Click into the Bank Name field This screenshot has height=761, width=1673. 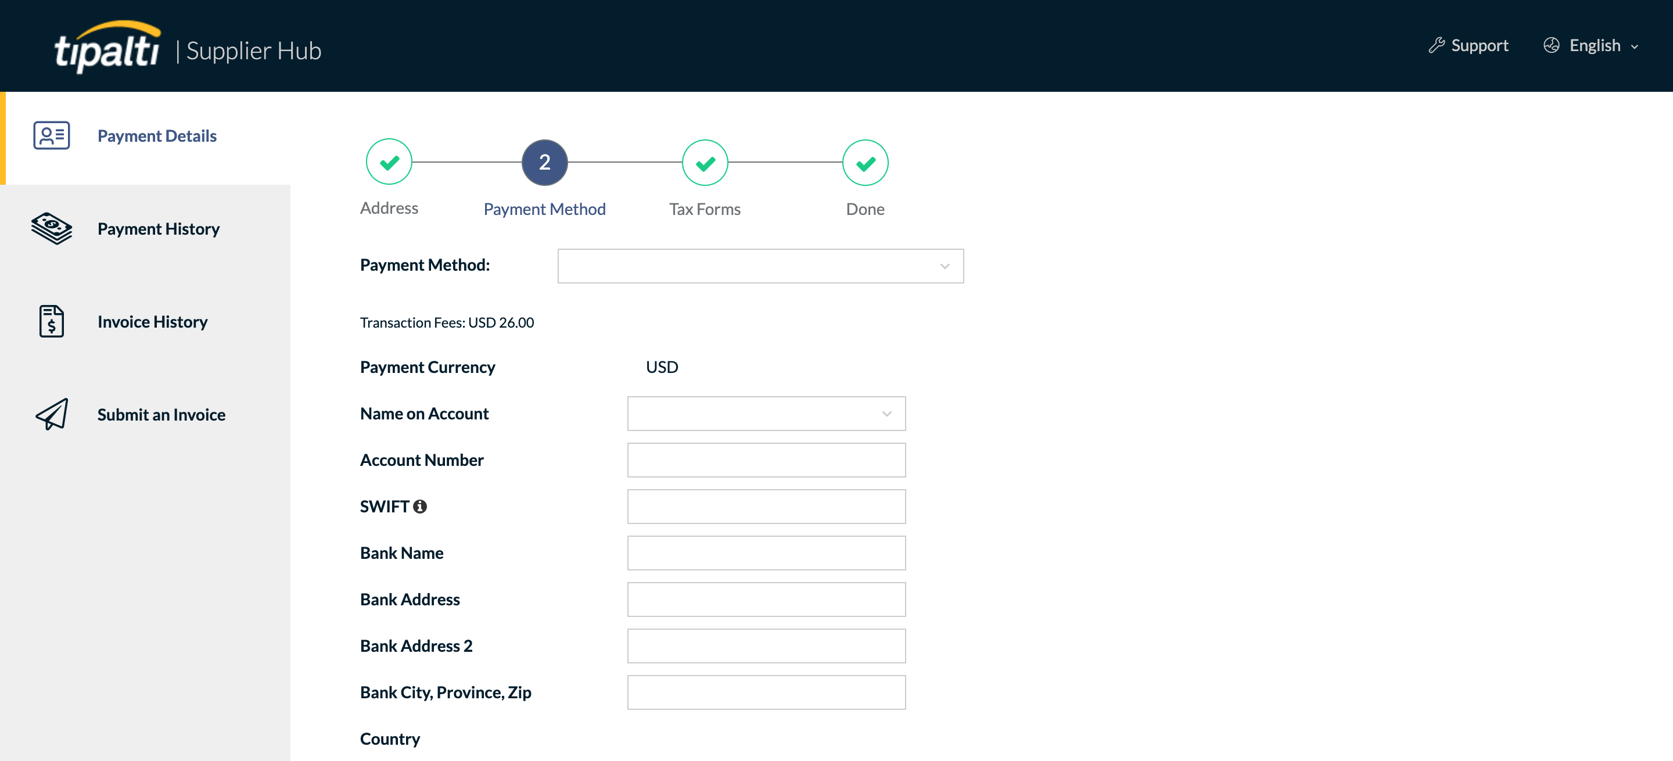[x=766, y=552]
